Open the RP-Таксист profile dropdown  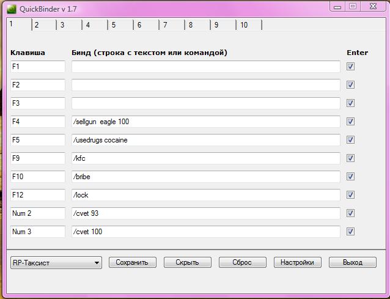click(x=56, y=263)
